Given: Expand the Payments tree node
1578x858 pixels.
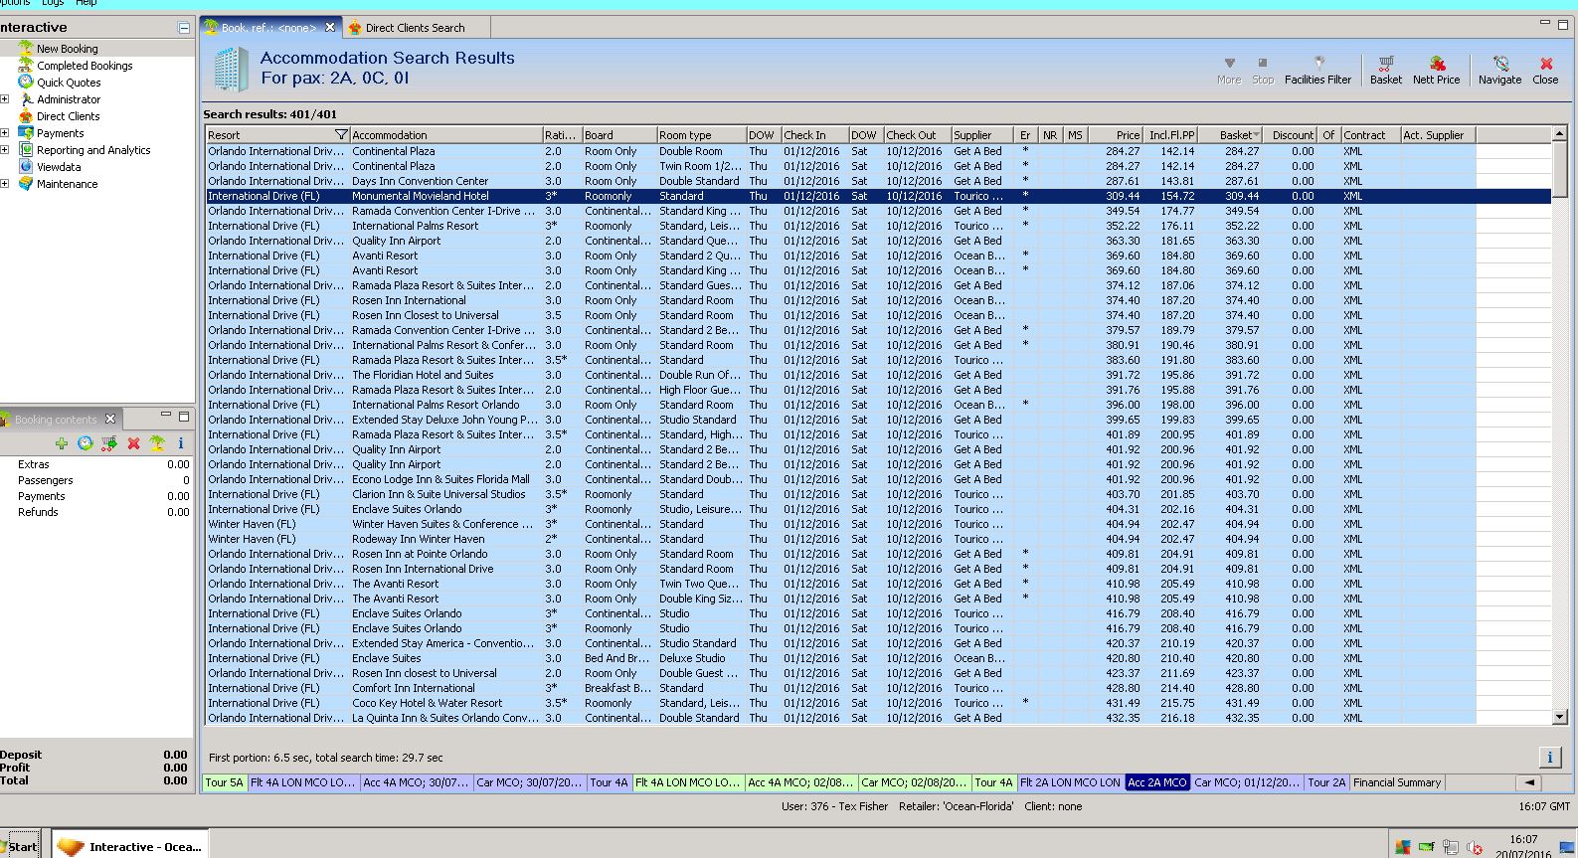Looking at the screenshot, I should point(5,133).
